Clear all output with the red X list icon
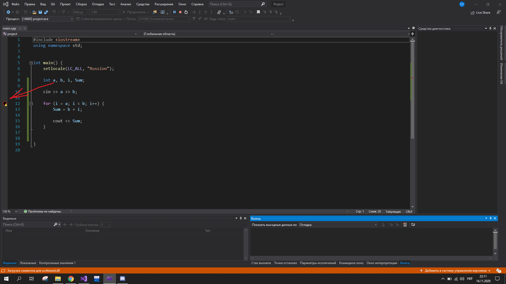 click(x=405, y=225)
